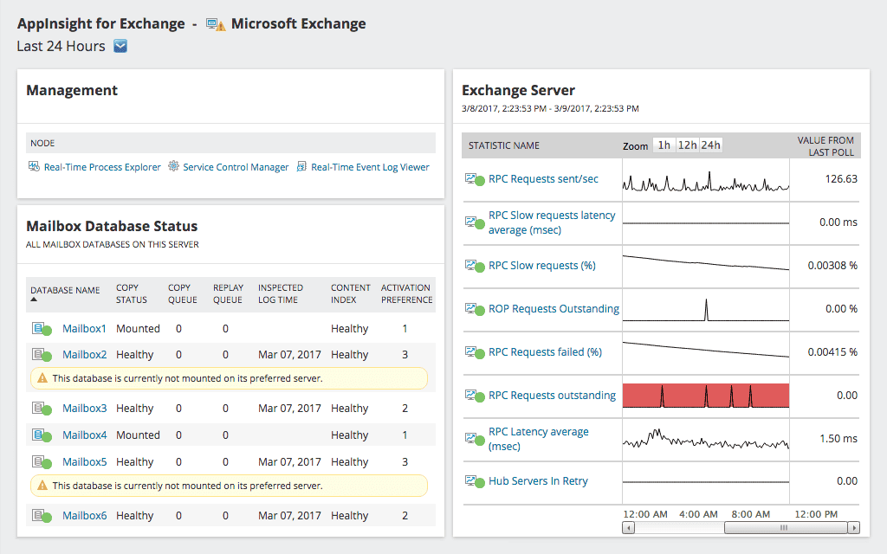Image resolution: width=887 pixels, height=554 pixels.
Task: Select the 24h zoom option
Action: [x=710, y=145]
